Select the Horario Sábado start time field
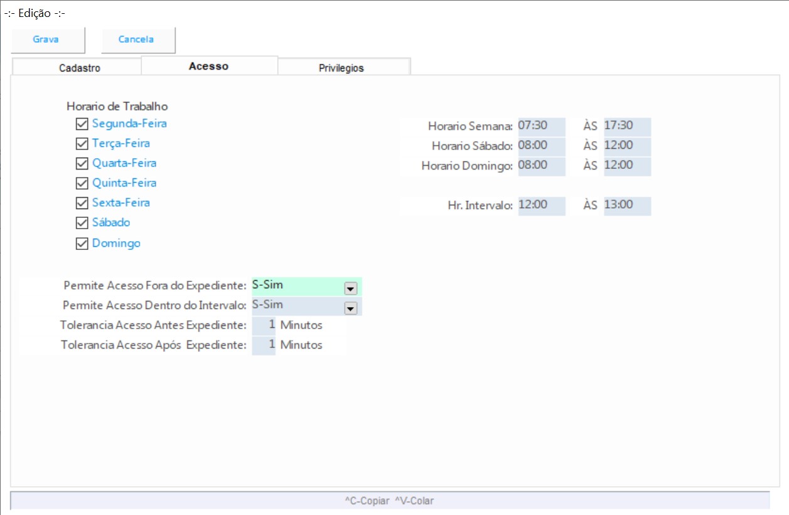The height and width of the screenshot is (515, 789). [541, 146]
